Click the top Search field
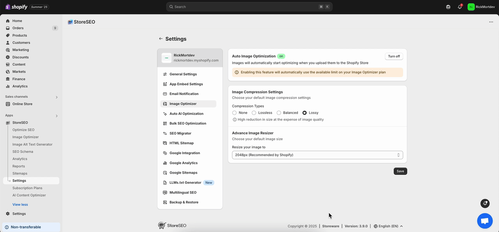The image size is (499, 232). (x=249, y=7)
